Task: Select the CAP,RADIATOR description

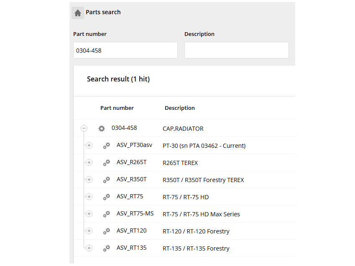Action: pyautogui.click(x=183, y=129)
